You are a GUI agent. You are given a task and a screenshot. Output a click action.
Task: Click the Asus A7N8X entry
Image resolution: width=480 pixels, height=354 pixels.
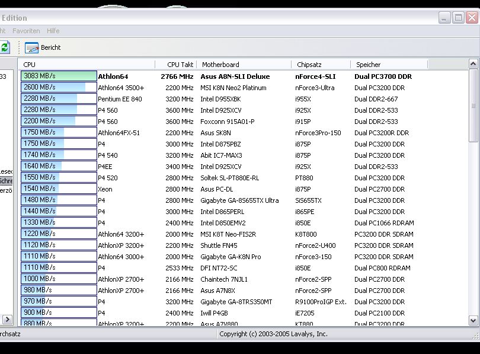pyautogui.click(x=217, y=291)
